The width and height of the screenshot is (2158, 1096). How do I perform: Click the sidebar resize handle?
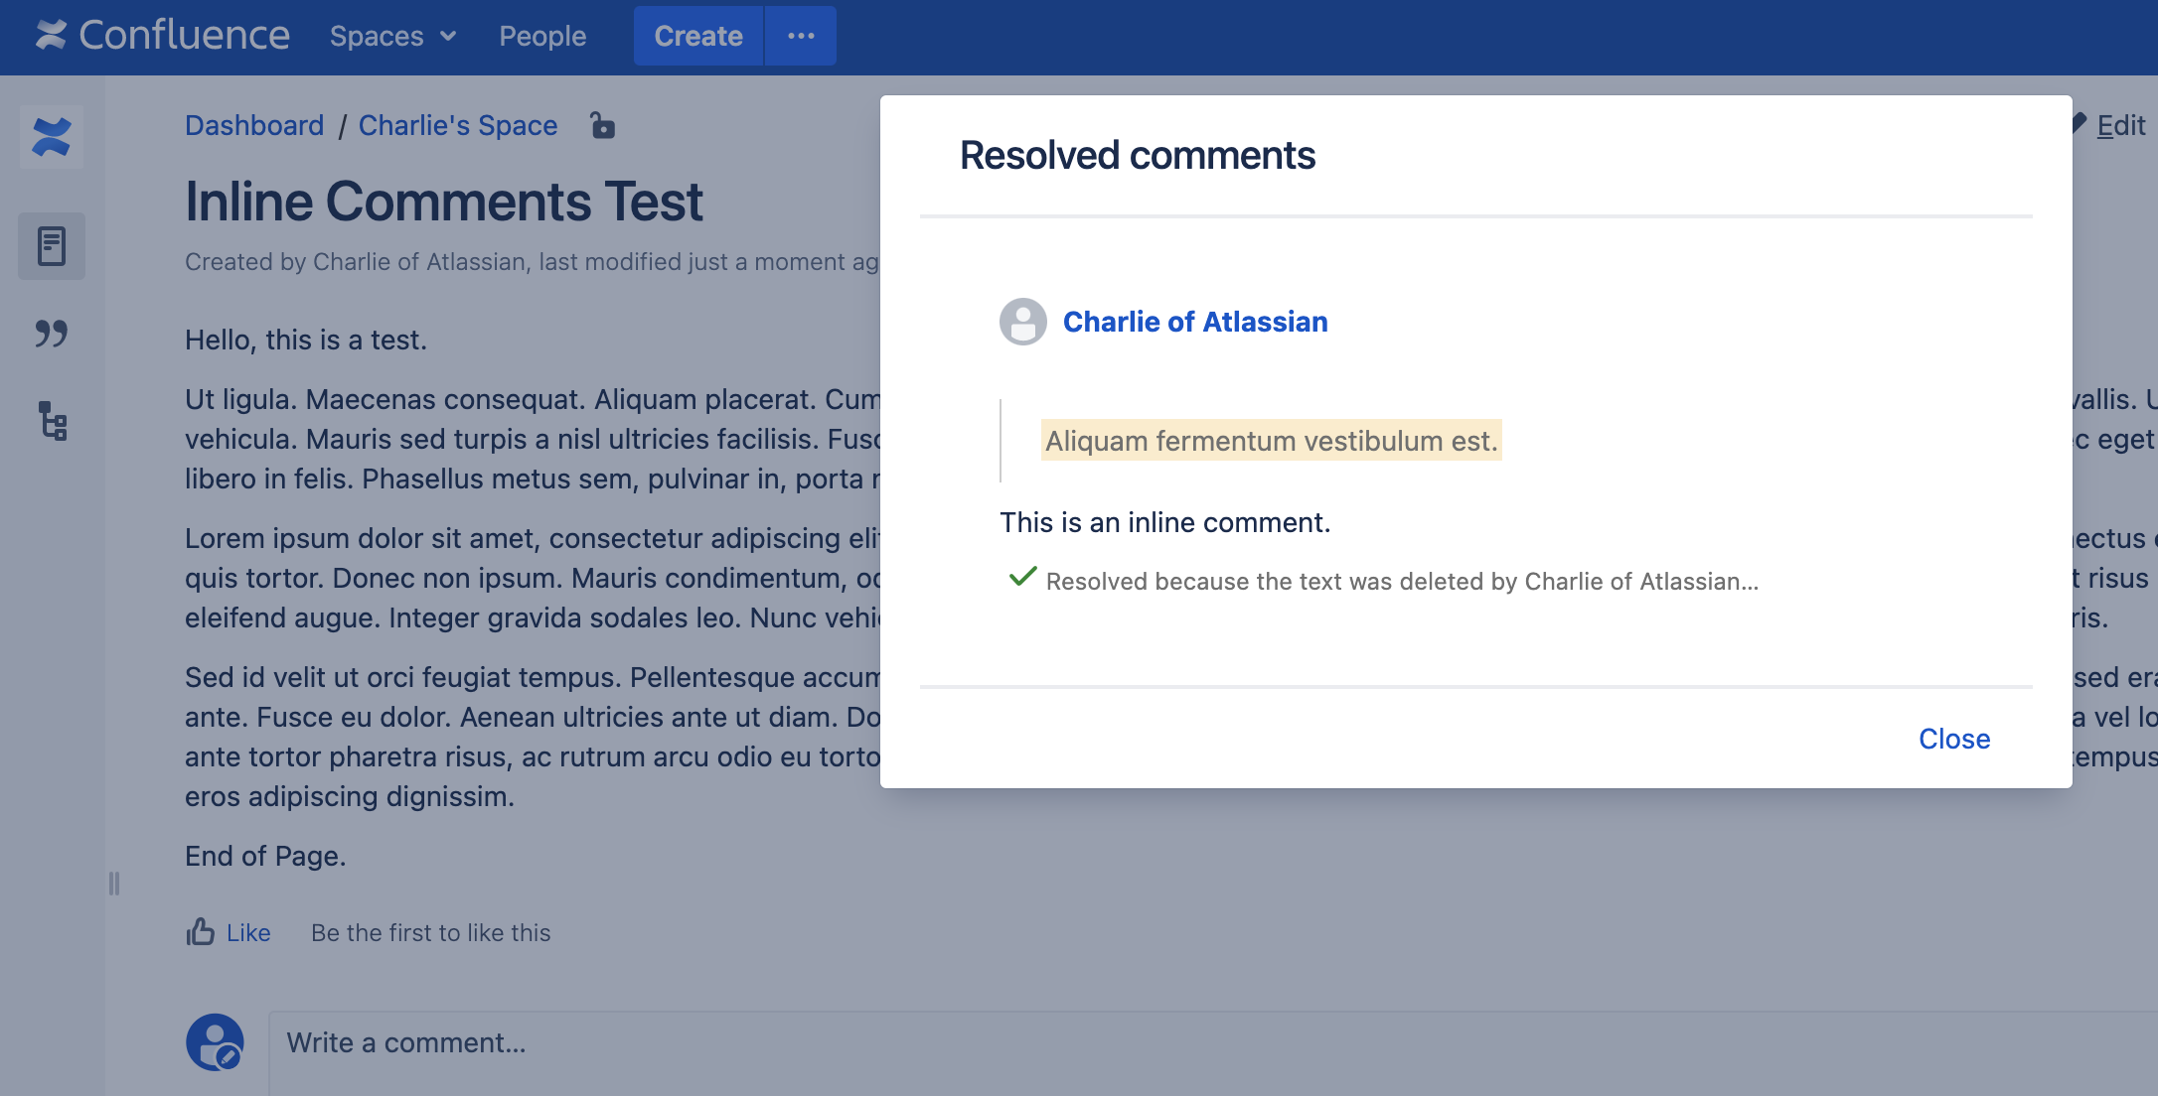tap(114, 884)
